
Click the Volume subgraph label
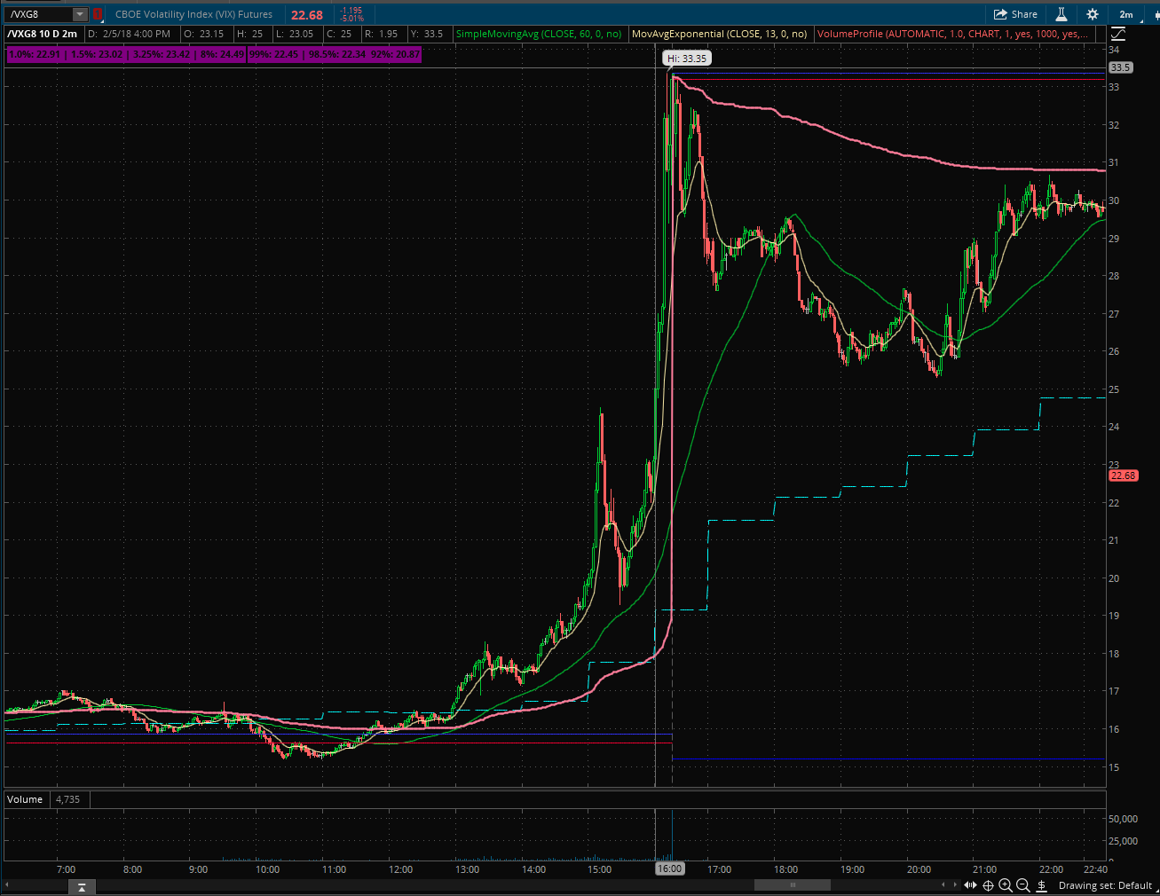tap(25, 799)
